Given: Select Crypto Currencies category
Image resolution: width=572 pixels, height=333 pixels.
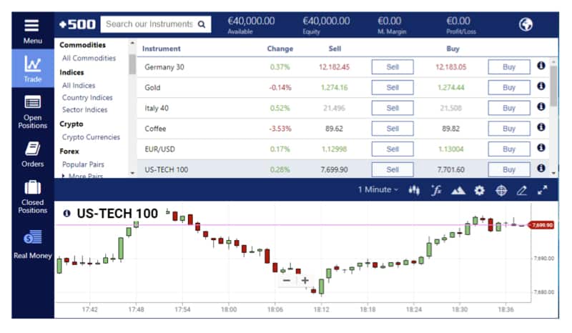Looking at the screenshot, I should (x=92, y=137).
